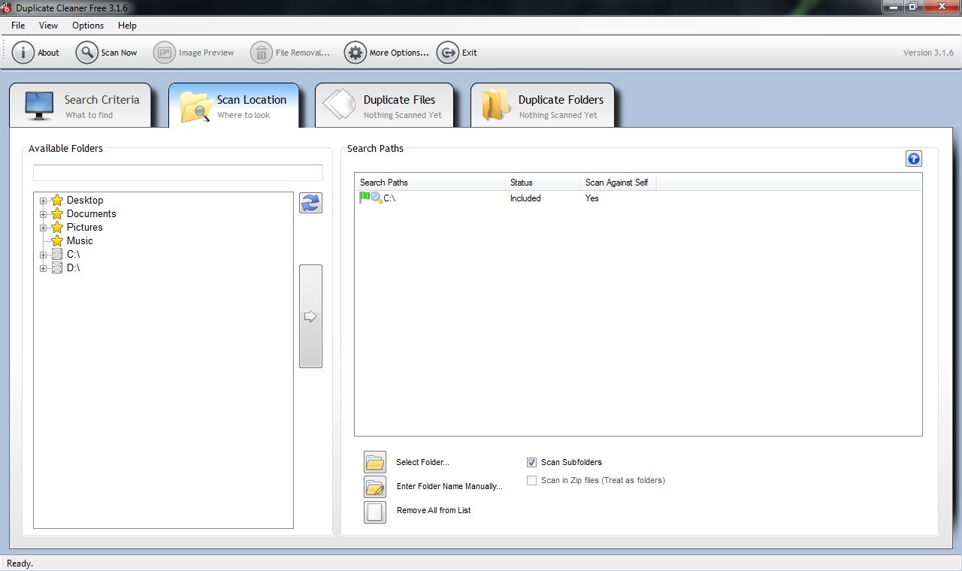
Task: Click the Enter Folder Name Manually icon
Action: coord(375,487)
